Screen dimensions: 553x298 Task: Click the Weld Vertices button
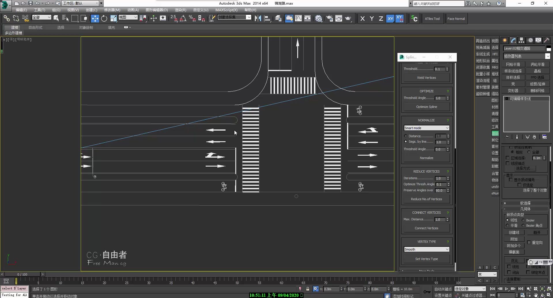pyautogui.click(x=426, y=78)
